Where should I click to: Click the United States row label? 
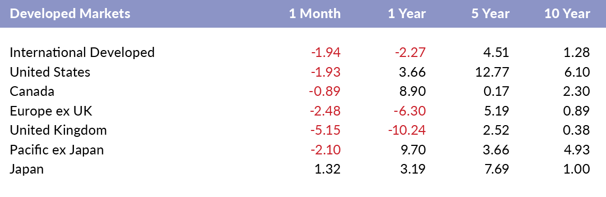50,72
